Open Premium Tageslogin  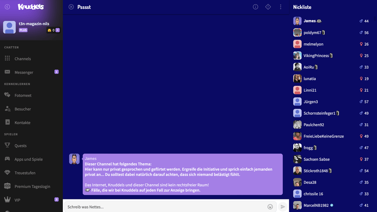(x=32, y=186)
